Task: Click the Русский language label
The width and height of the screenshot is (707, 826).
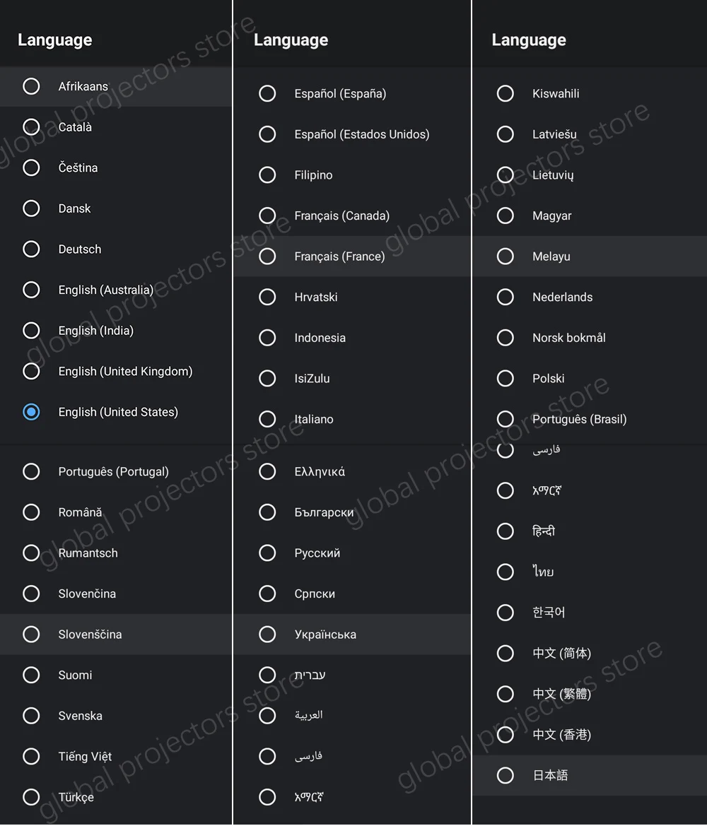Action: tap(317, 553)
